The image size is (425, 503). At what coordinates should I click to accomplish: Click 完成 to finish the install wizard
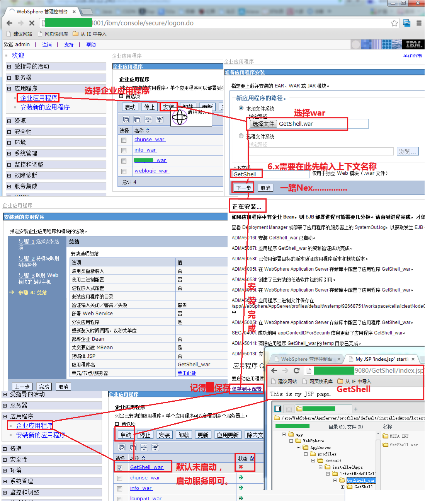coord(44,387)
